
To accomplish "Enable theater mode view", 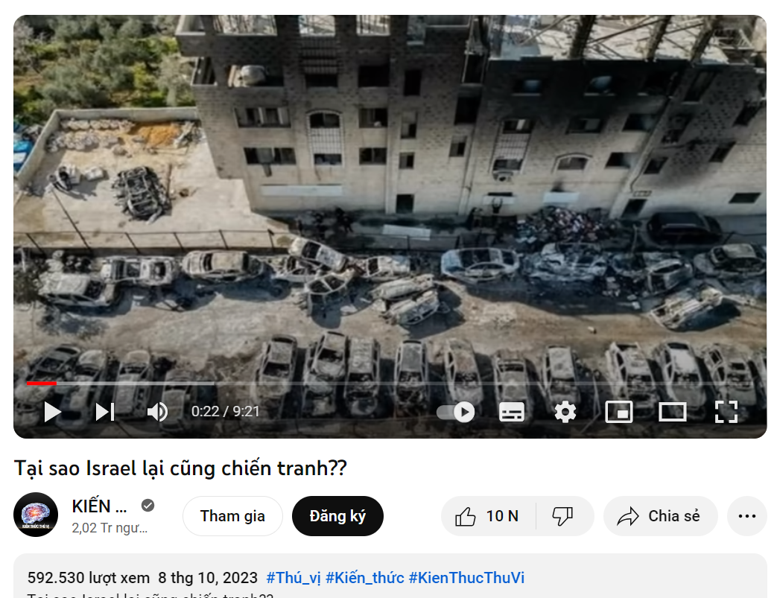I will click(x=673, y=412).
